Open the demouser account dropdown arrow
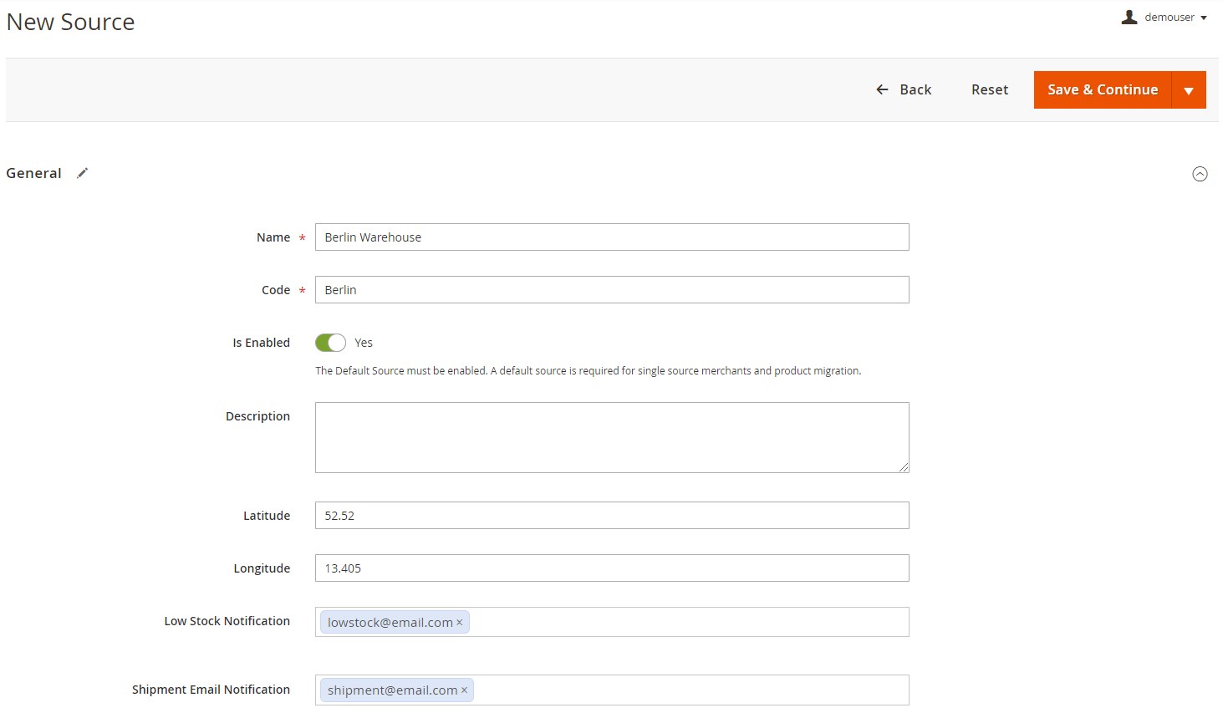Screen dimensions: 1223x713 tap(1204, 18)
